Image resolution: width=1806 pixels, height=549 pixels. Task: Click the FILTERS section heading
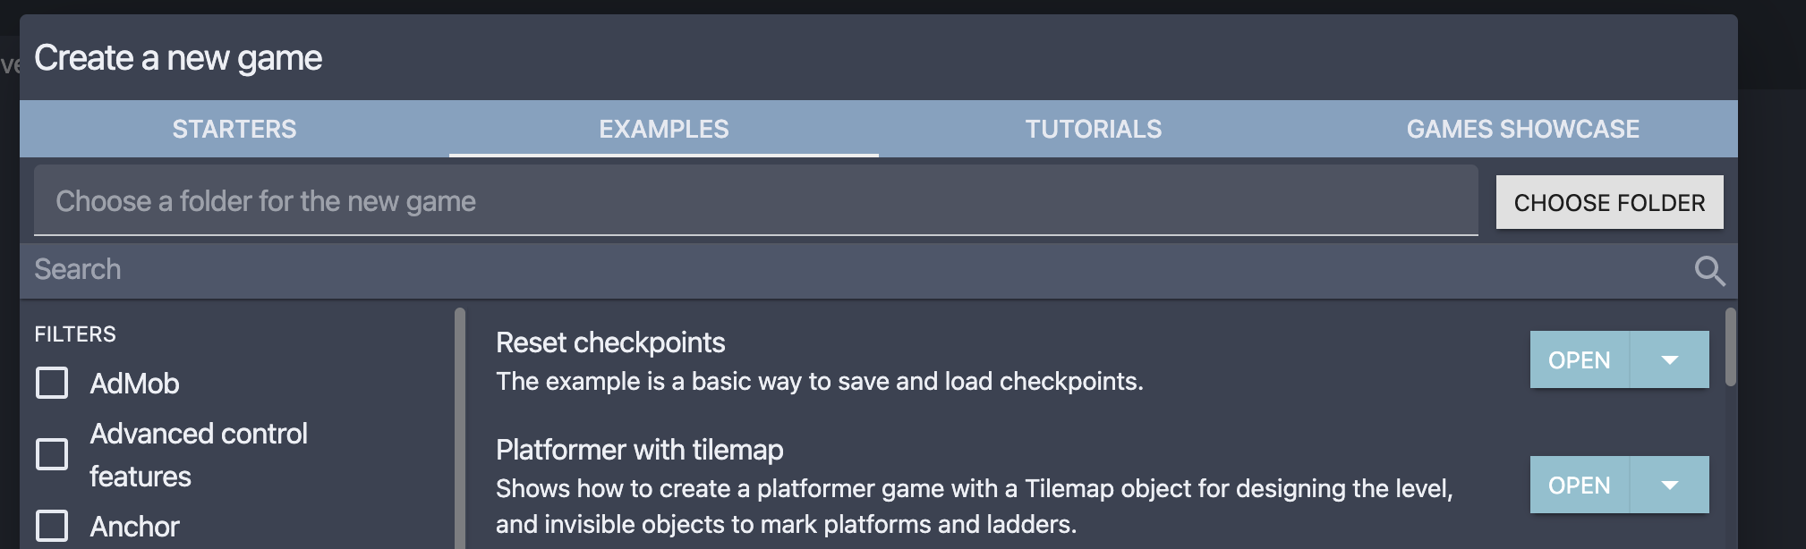(x=75, y=333)
